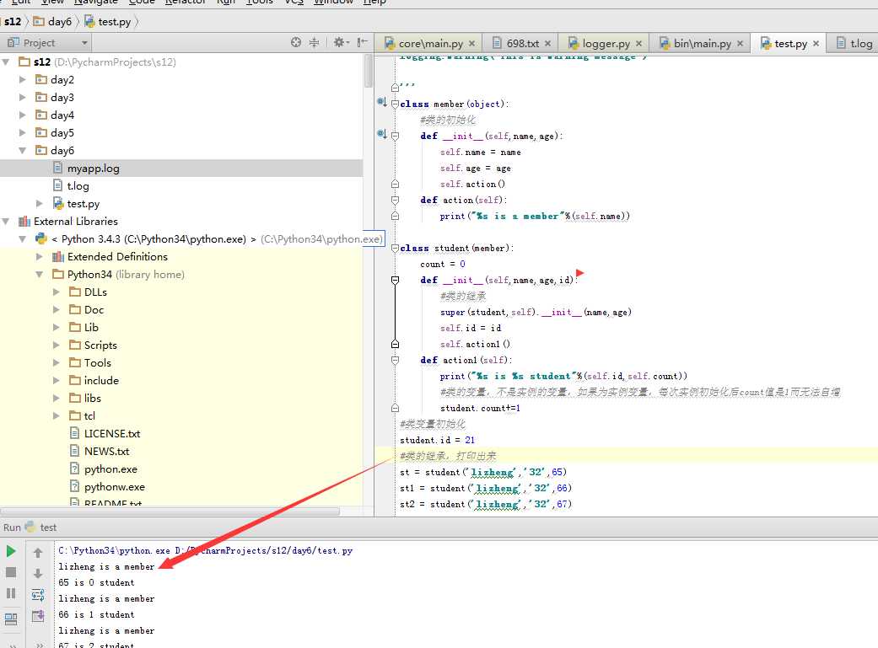
Task: Switch to the t.log tab
Action: pyautogui.click(x=854, y=44)
